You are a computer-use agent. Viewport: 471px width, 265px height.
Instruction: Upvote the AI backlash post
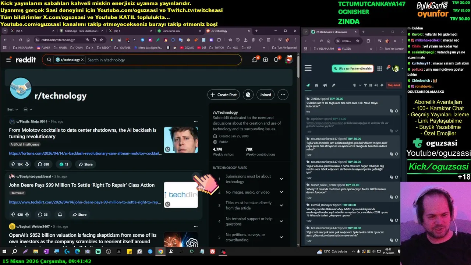(13, 164)
